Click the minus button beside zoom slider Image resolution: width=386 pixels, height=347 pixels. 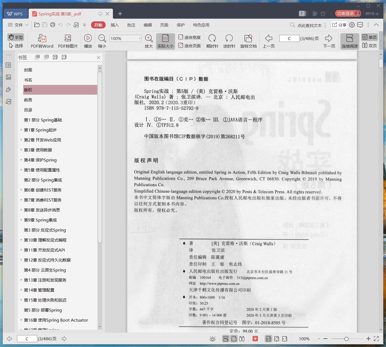325,339
